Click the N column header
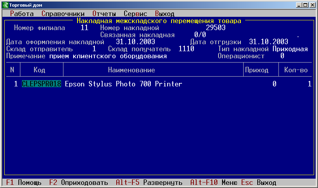 tap(12, 70)
